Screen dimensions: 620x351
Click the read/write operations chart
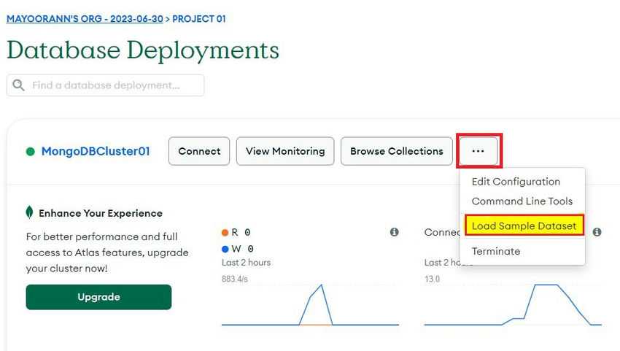(x=310, y=304)
